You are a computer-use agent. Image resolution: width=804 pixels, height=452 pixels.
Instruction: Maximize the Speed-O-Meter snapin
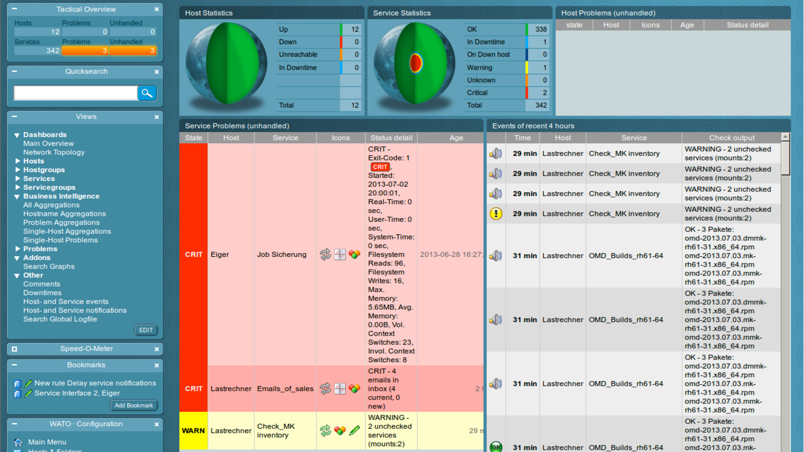(14, 349)
